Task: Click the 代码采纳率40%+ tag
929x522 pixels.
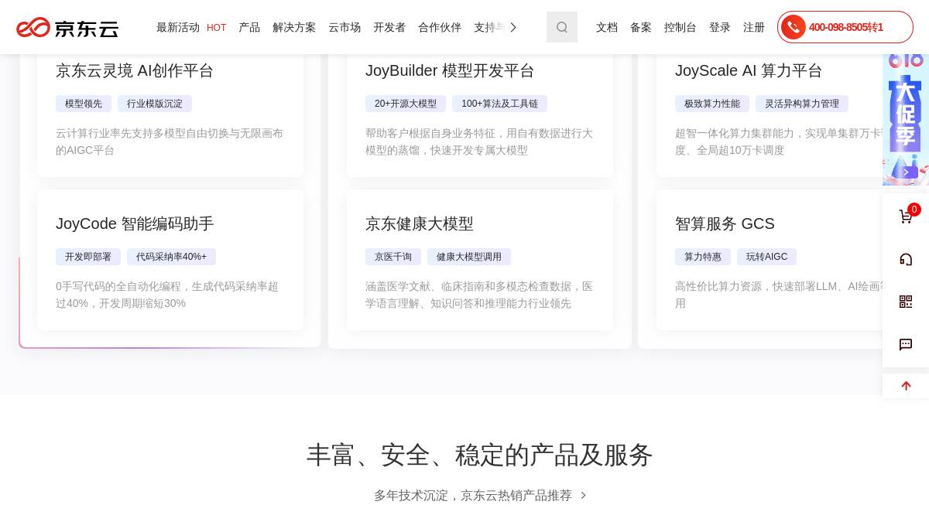Action: (x=171, y=257)
